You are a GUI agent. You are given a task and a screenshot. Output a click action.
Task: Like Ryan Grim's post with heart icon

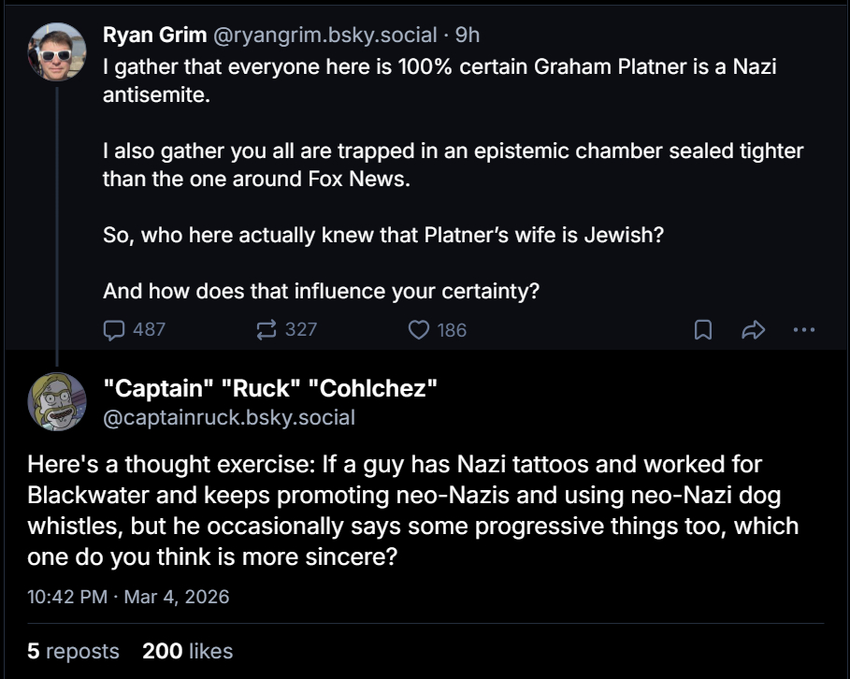point(420,329)
